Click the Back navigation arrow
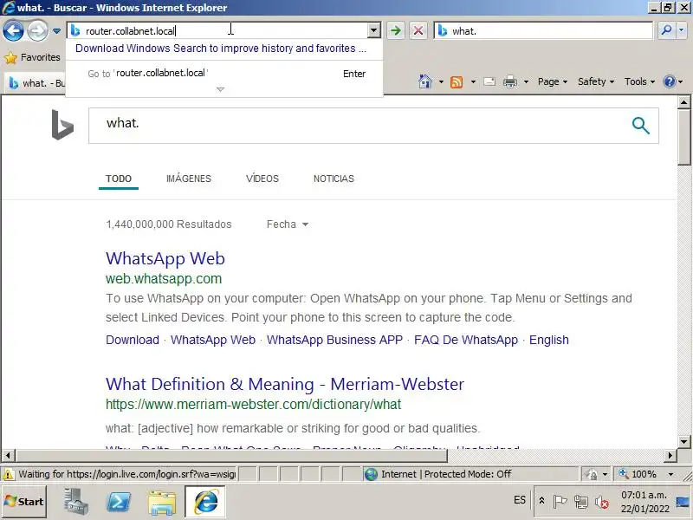 [x=13, y=31]
